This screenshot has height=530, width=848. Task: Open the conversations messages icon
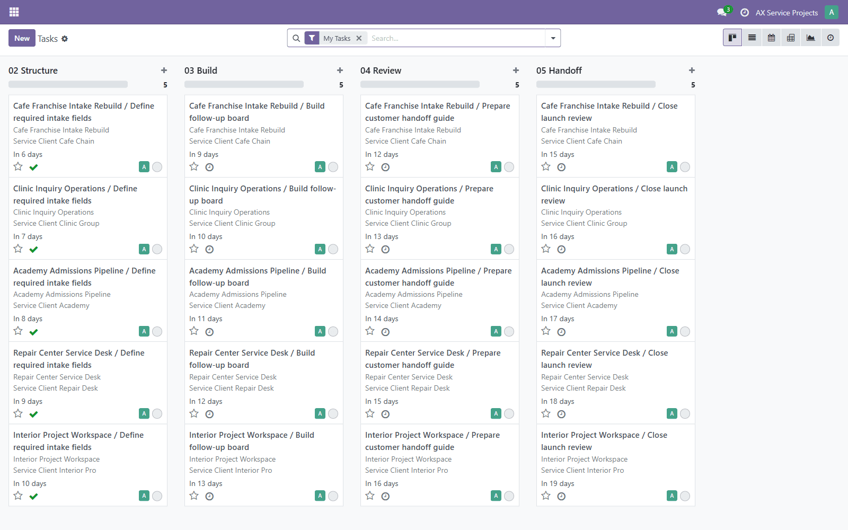[722, 12]
